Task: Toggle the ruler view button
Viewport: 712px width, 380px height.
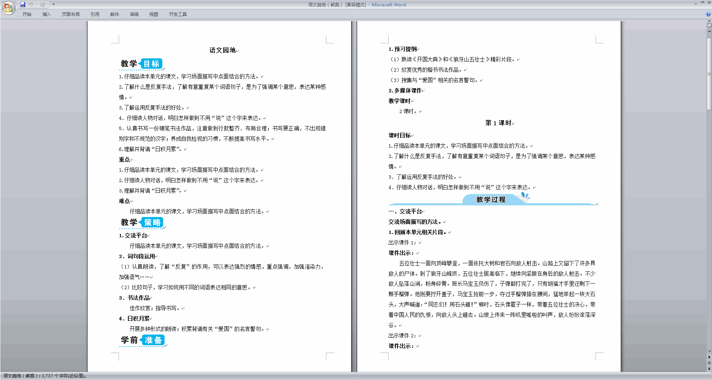Action: [709, 25]
